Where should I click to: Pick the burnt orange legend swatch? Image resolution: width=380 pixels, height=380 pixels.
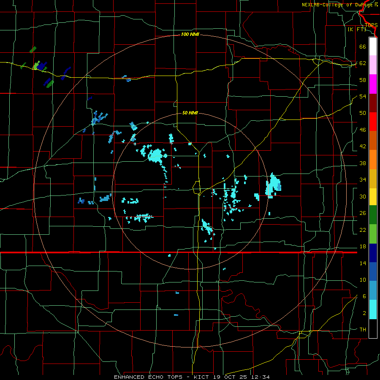click(x=373, y=140)
